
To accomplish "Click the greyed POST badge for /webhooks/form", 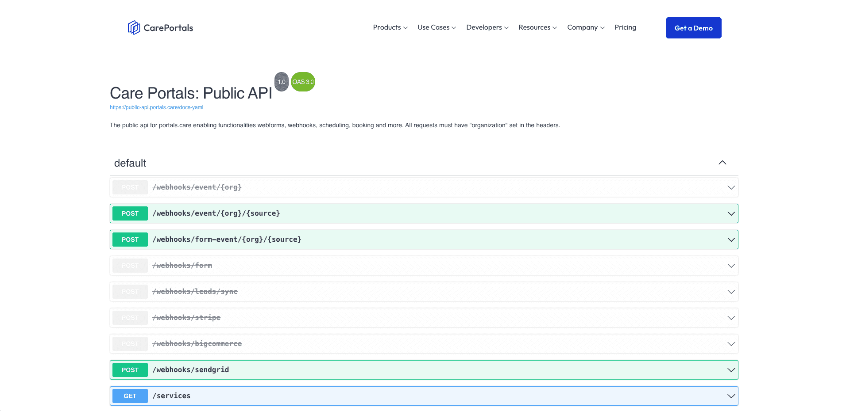I will (130, 266).
